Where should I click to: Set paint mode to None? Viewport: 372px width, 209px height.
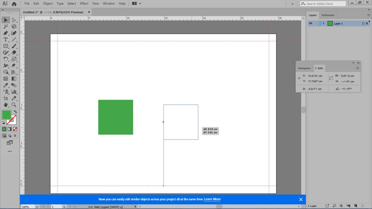click(x=15, y=129)
